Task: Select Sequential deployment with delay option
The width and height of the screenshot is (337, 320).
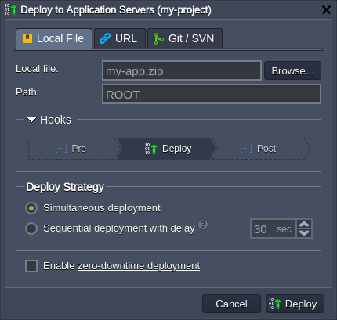Action: (x=31, y=228)
